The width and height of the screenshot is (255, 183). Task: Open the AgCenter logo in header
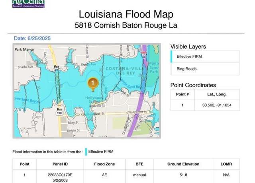point(28,4)
